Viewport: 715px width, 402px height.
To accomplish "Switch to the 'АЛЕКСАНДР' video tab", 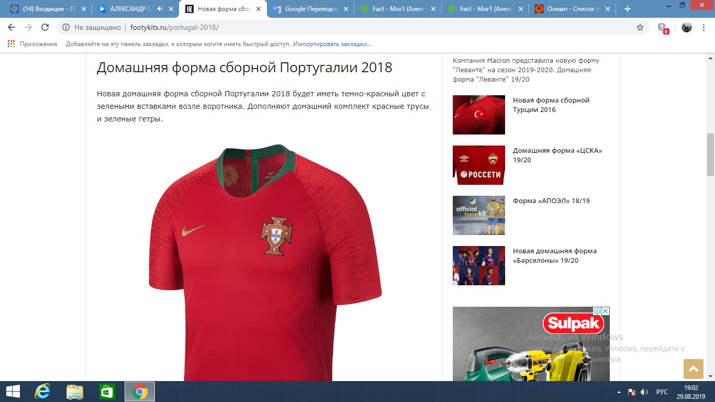I will 135,9.
